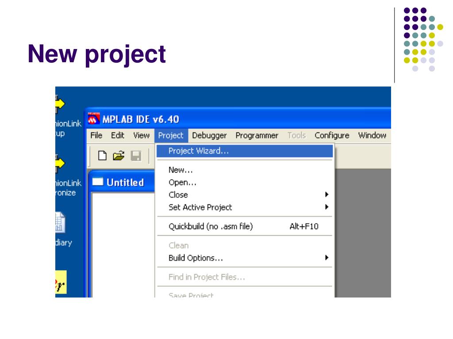Open the Configure menu

click(x=332, y=136)
